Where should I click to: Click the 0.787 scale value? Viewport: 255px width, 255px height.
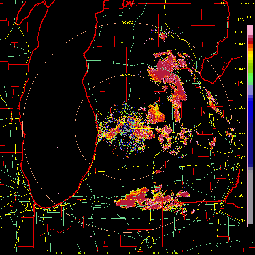click(x=240, y=82)
